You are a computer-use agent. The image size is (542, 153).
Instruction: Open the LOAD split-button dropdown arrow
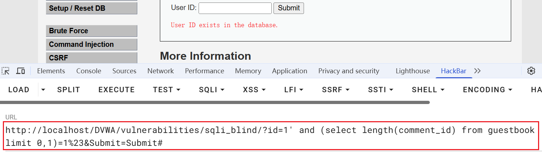point(43,90)
